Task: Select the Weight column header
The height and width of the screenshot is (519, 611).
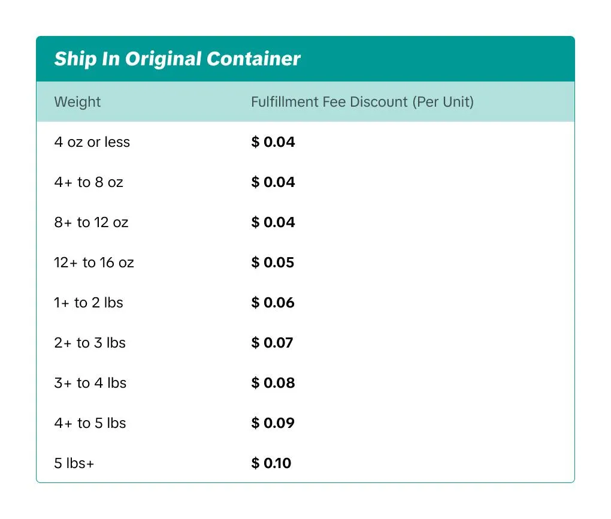Action: click(x=77, y=102)
